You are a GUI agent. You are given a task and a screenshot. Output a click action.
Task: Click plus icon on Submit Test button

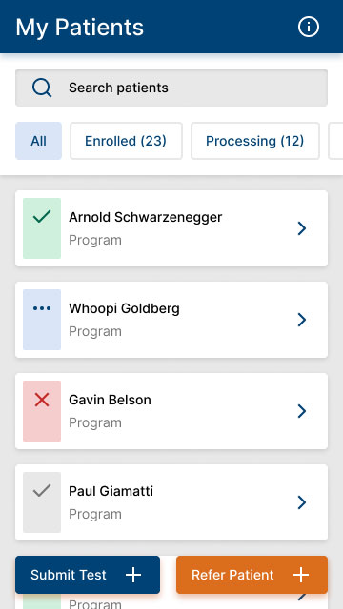click(x=133, y=575)
